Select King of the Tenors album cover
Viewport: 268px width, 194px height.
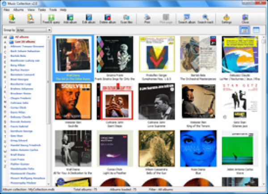pyautogui.click(x=198, y=101)
